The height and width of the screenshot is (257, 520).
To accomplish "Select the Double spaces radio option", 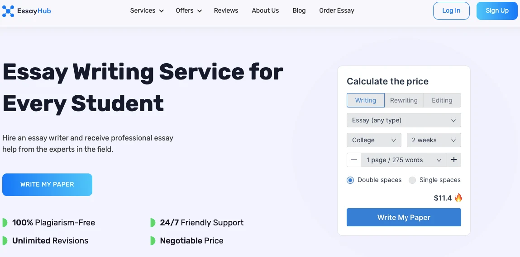I will (x=350, y=180).
